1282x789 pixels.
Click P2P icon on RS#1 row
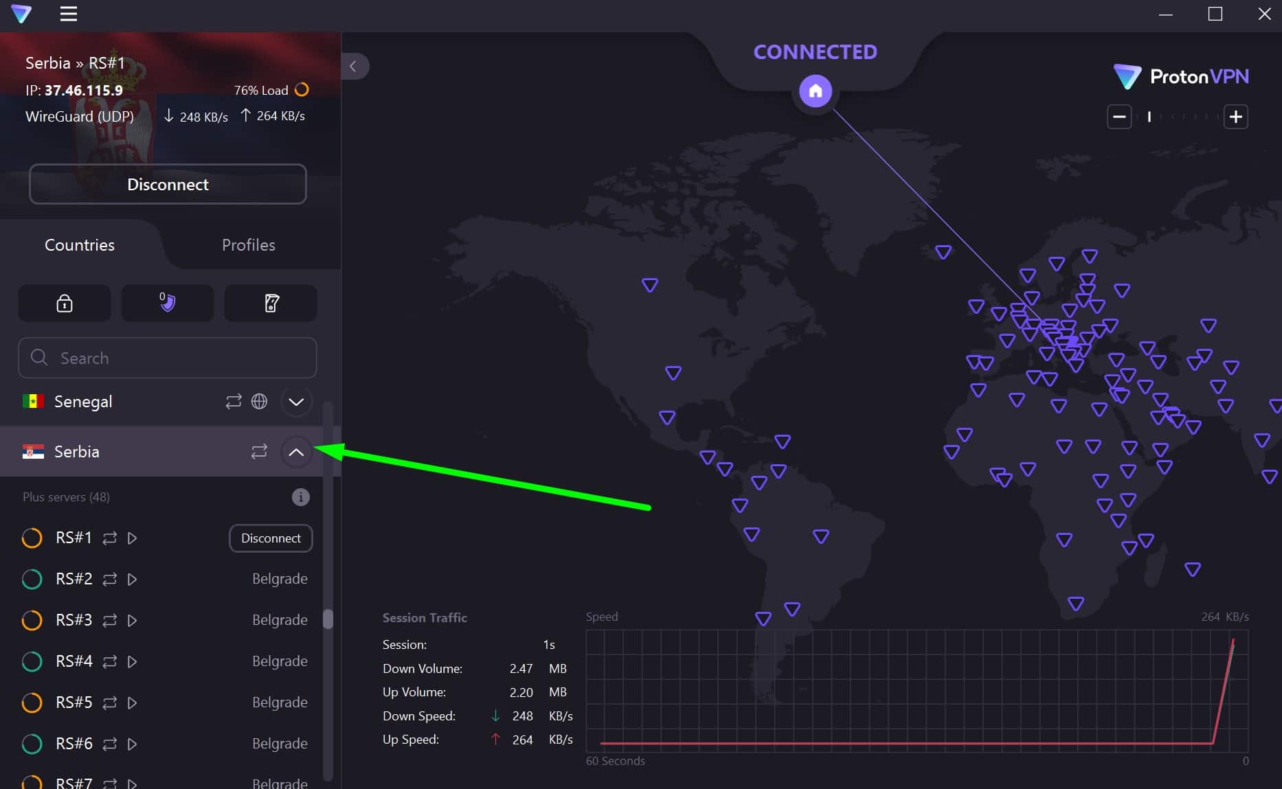tap(110, 538)
